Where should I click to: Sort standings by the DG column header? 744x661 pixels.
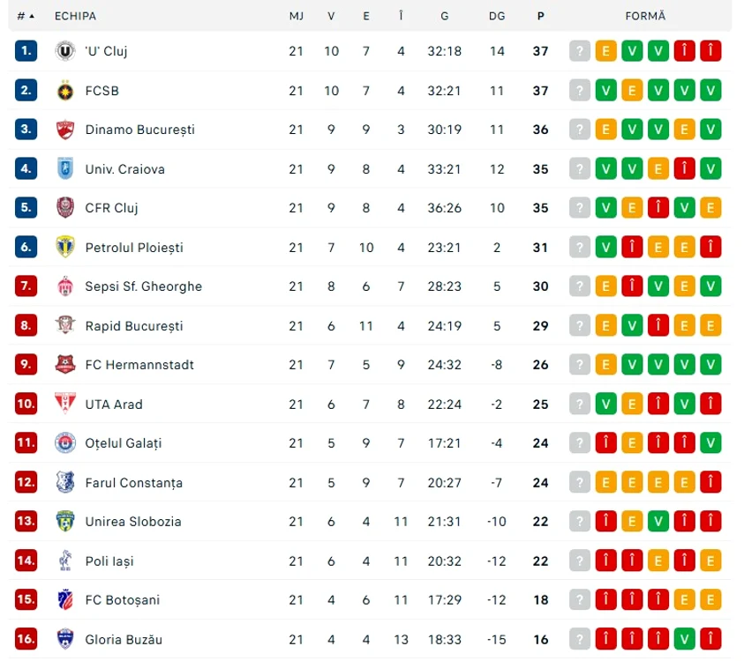tap(497, 16)
